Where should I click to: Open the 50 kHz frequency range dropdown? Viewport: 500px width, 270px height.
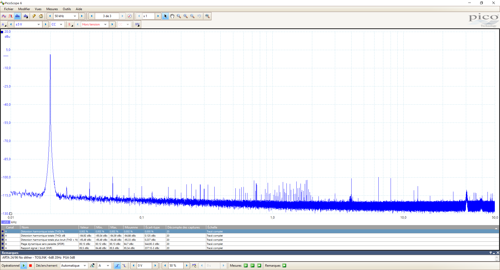click(75, 16)
